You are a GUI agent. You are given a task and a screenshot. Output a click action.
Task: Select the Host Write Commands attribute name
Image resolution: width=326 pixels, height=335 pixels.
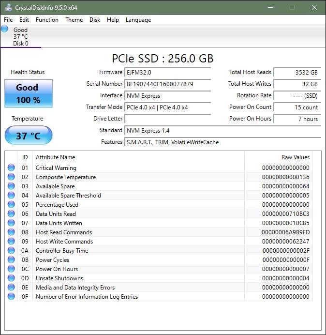(64, 242)
